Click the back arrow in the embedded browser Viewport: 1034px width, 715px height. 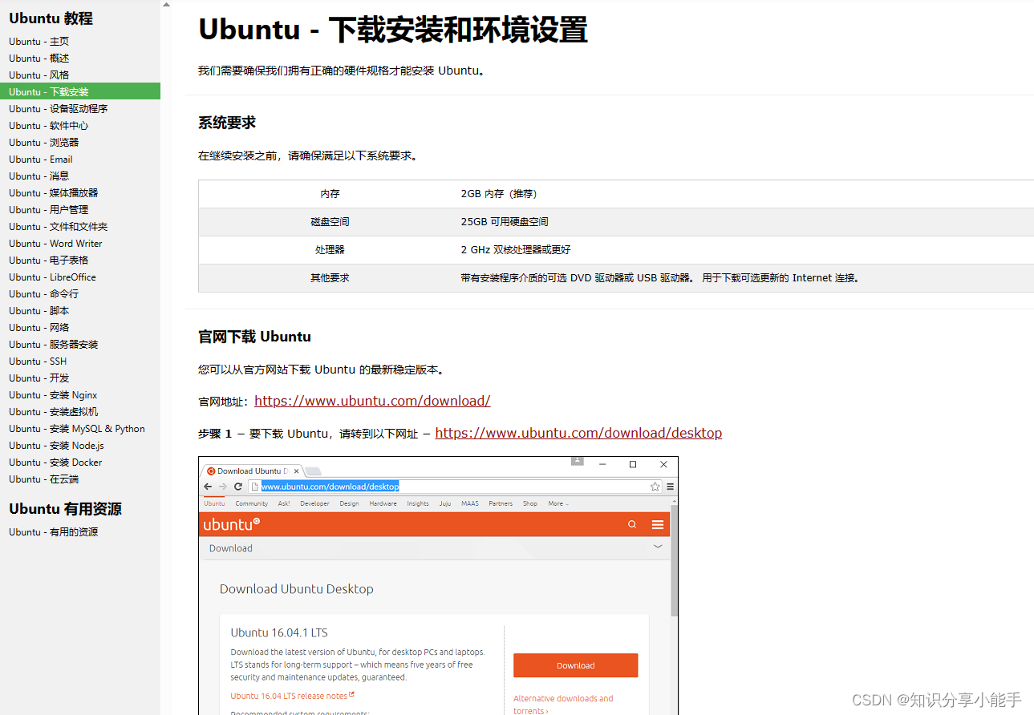pyautogui.click(x=209, y=487)
